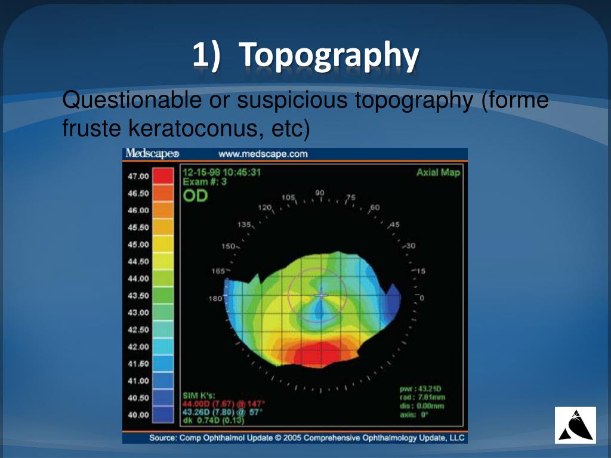
Task: Click the Medscape logo above the map
Action: point(152,153)
